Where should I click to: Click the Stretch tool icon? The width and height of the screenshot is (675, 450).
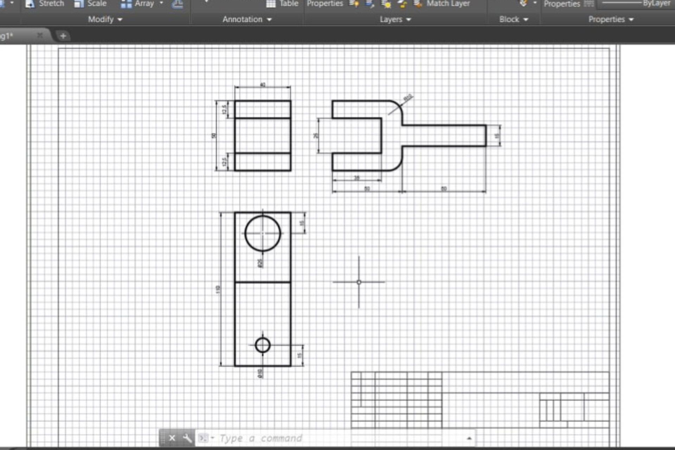(x=28, y=3)
